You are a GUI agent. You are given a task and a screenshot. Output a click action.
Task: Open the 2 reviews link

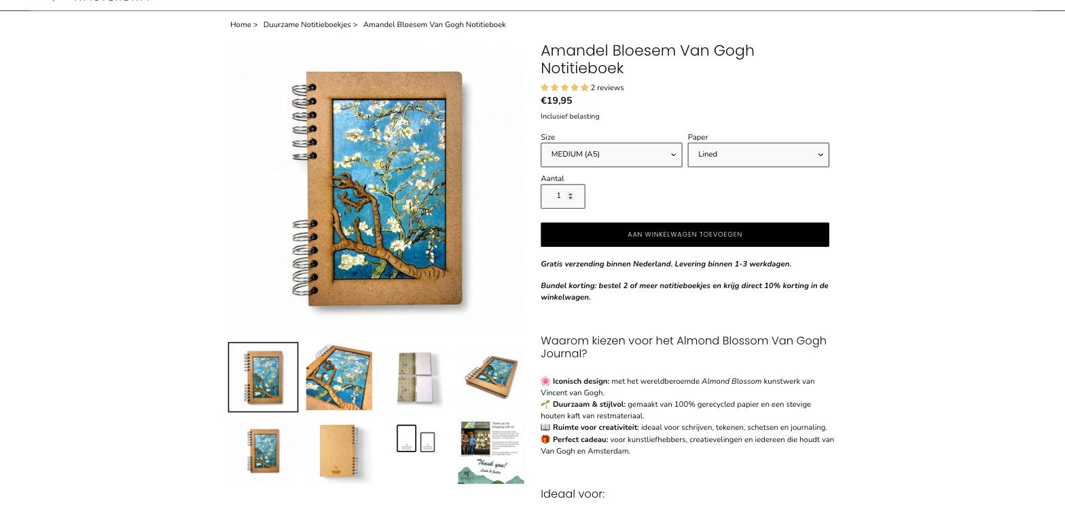607,88
